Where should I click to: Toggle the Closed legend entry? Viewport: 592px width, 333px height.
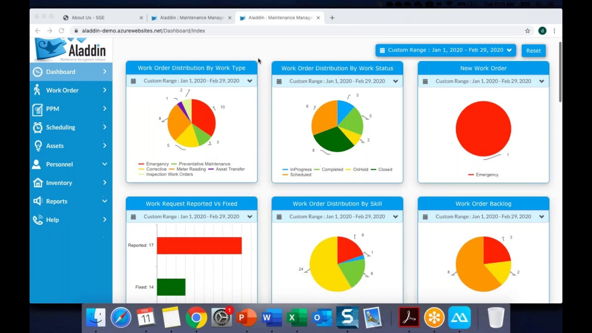[381, 170]
